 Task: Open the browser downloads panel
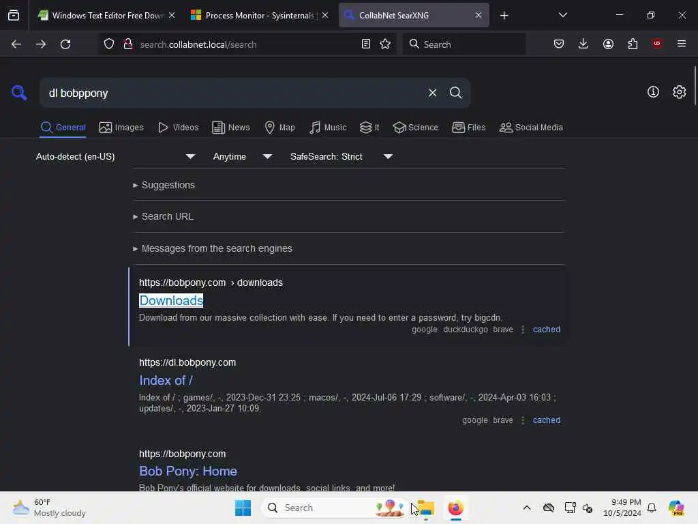tap(583, 44)
